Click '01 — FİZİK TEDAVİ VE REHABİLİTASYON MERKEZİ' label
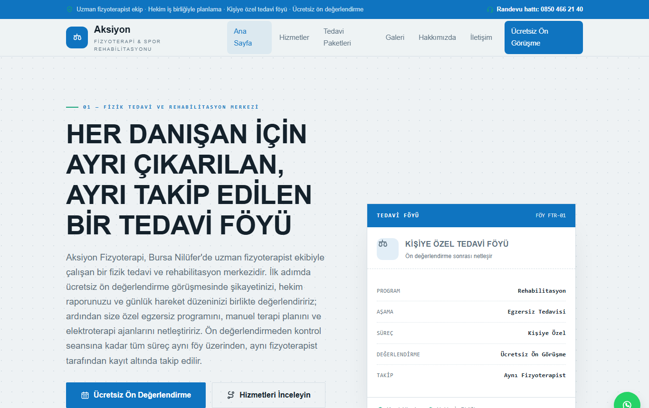Screen dimensions: 649x408 pos(171,107)
